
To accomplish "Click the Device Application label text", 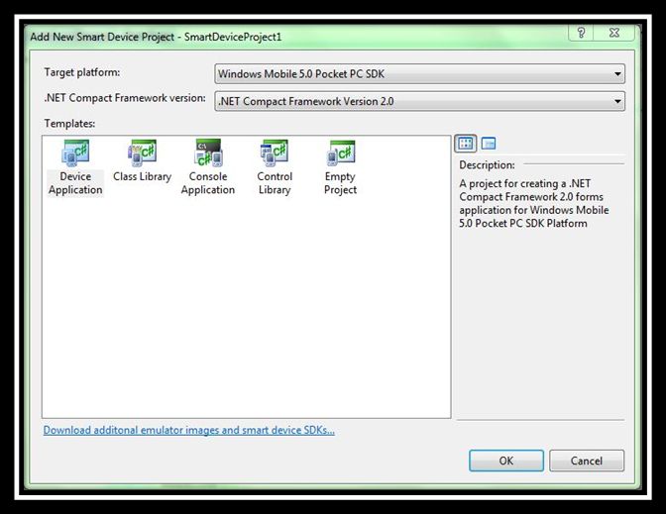I will 75,183.
